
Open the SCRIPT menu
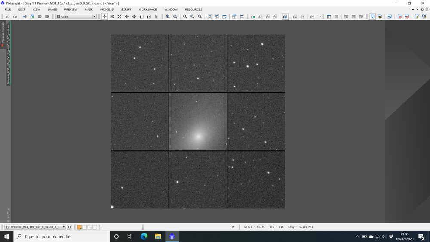126,9
